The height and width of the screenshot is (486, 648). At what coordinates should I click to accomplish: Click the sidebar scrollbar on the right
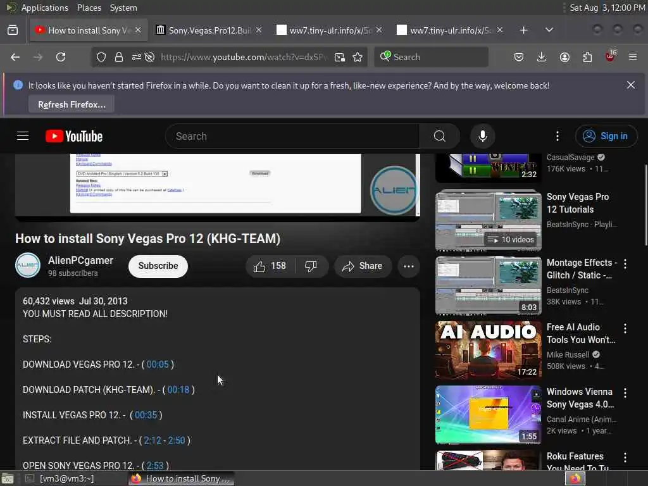(x=645, y=206)
